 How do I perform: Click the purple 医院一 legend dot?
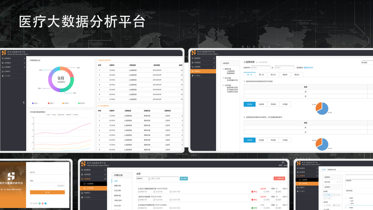pyautogui.click(x=33, y=103)
